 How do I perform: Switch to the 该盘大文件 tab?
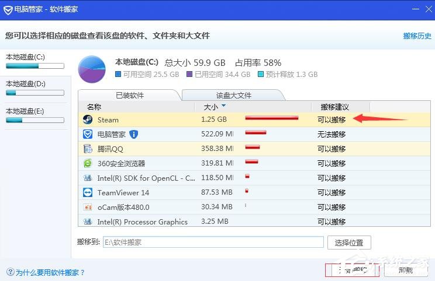pos(233,95)
